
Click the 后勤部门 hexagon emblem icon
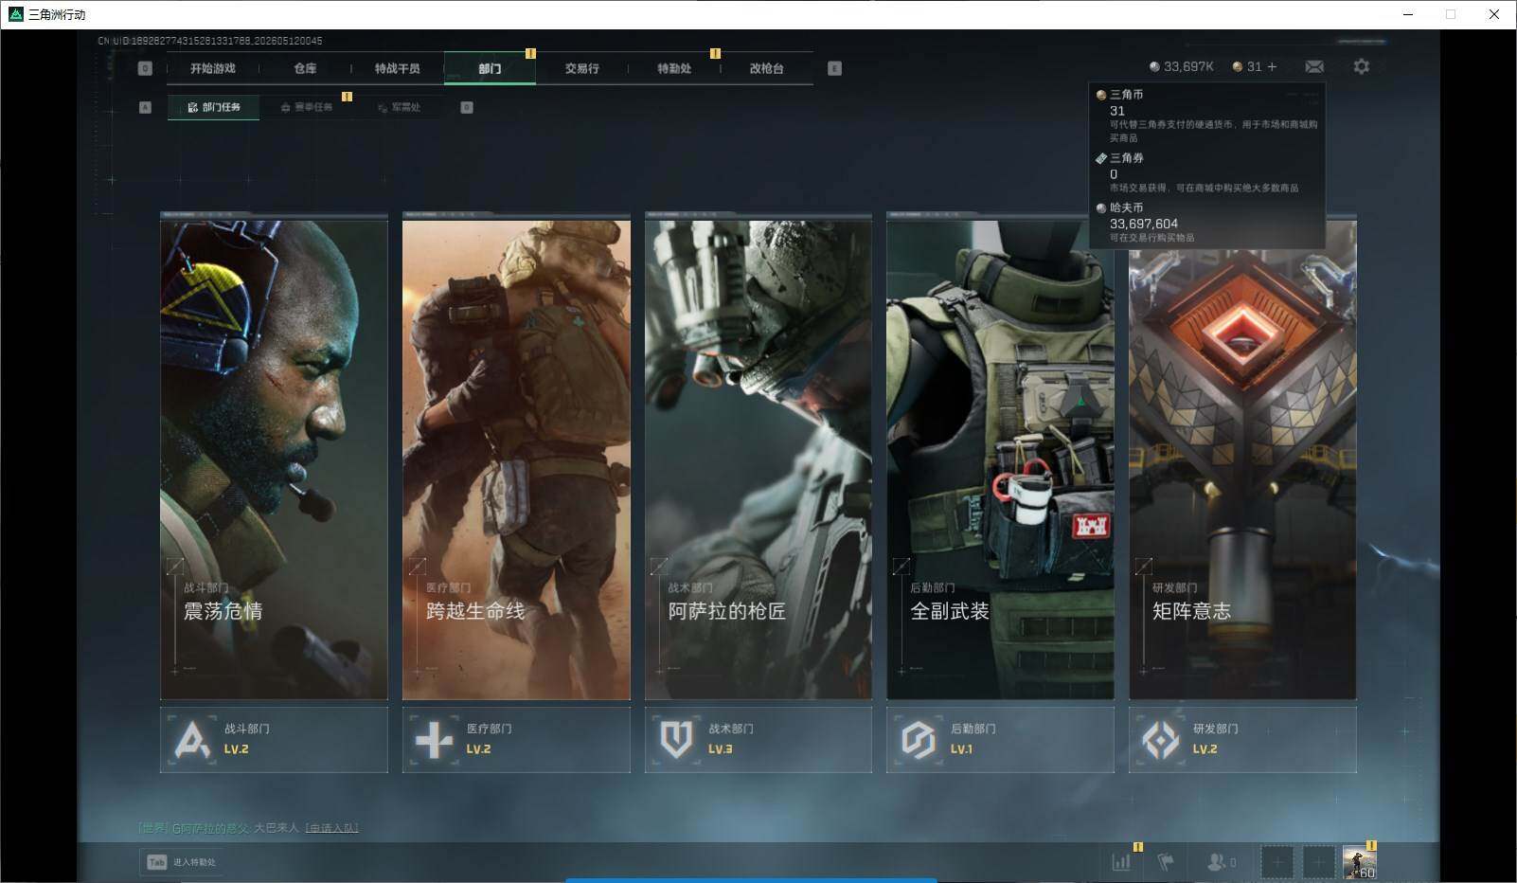pos(919,739)
